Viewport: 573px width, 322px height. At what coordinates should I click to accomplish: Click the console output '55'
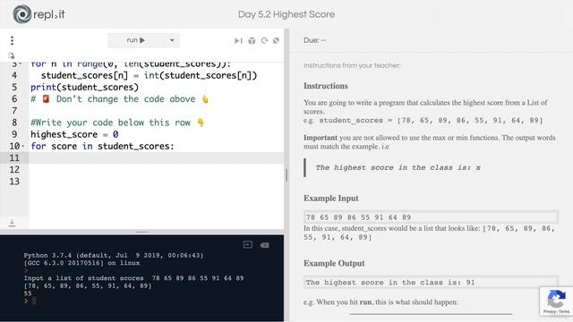click(28, 293)
